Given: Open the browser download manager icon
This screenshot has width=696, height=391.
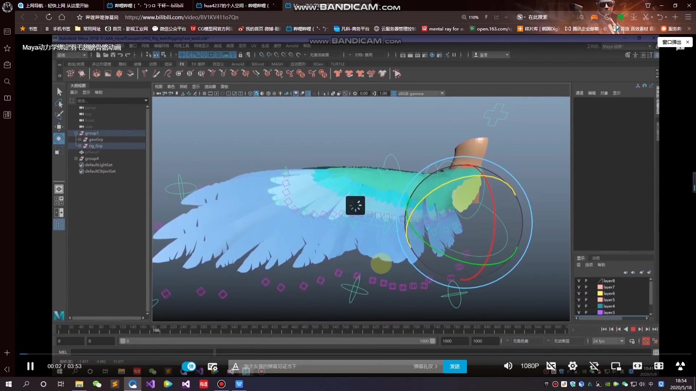Looking at the screenshot, I should [x=634, y=17].
